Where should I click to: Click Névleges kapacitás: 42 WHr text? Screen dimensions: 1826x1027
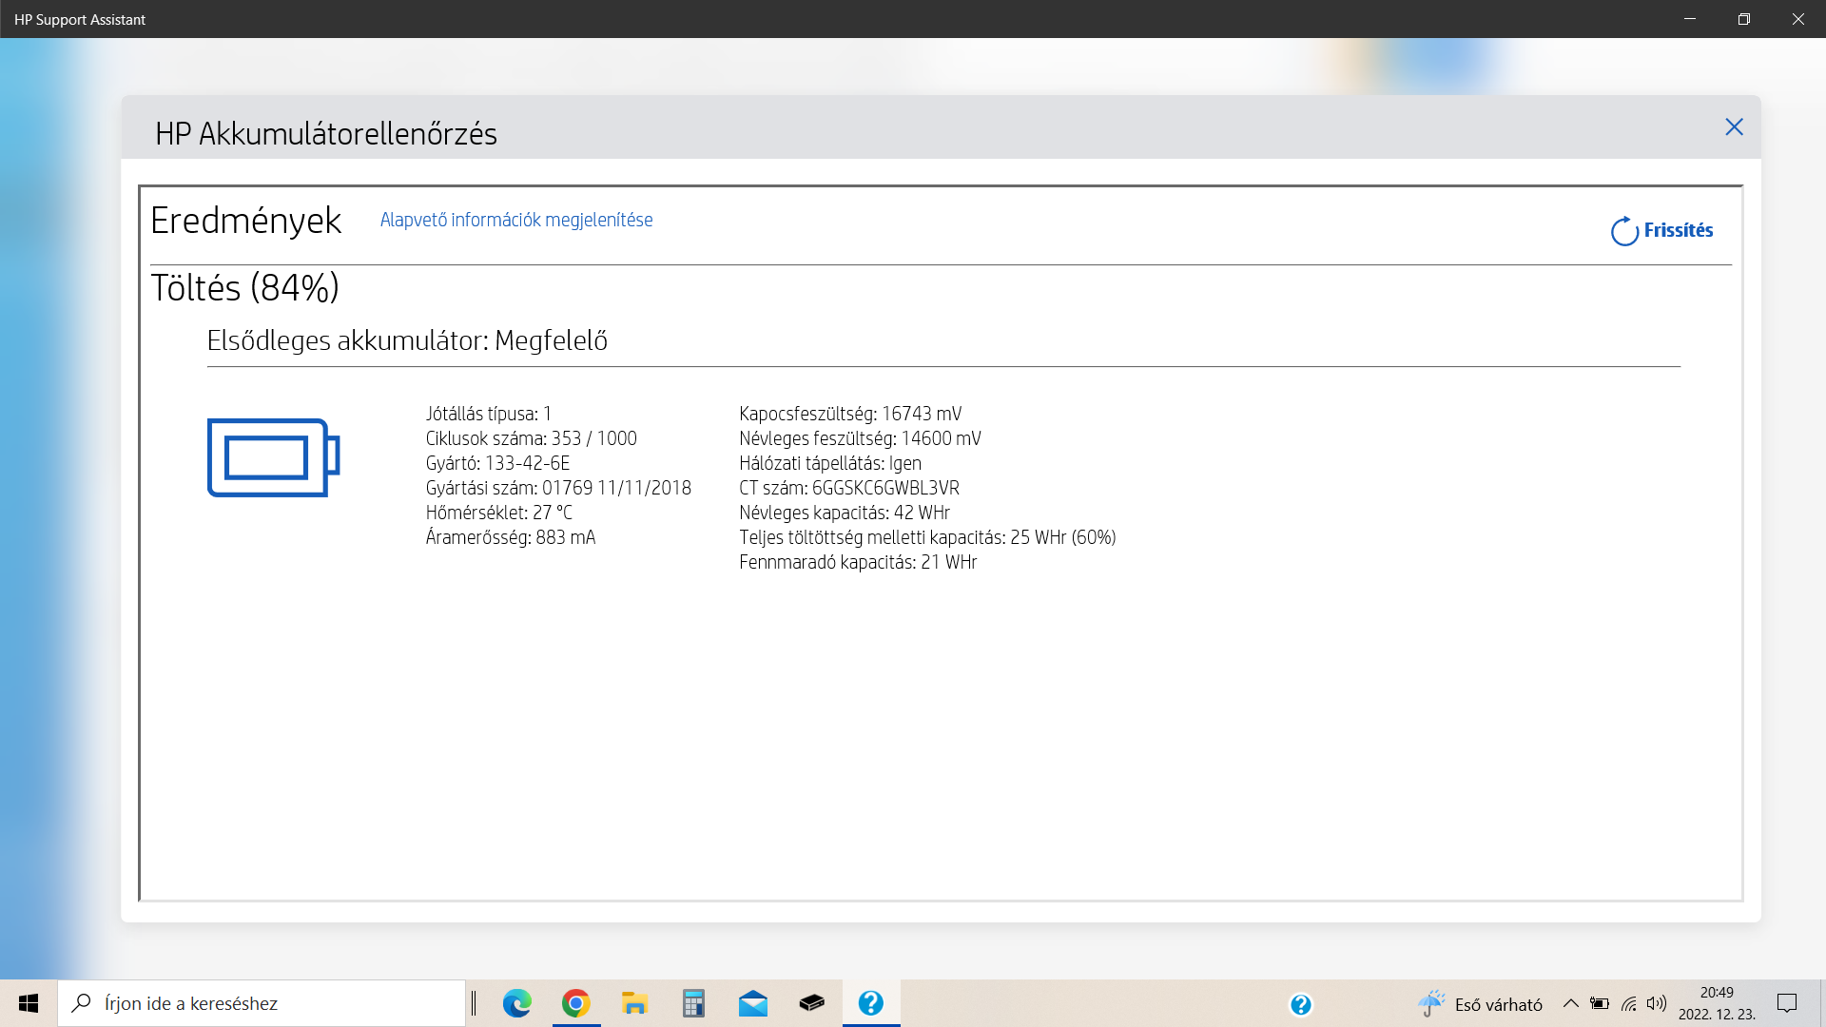(845, 513)
